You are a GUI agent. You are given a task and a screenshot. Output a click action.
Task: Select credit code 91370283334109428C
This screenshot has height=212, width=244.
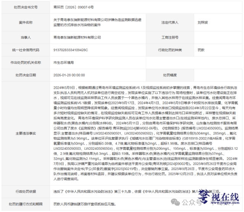[71, 50]
